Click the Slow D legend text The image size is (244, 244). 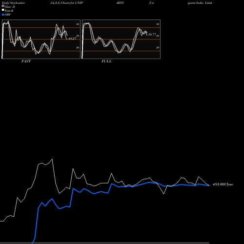click(x=10, y=7)
